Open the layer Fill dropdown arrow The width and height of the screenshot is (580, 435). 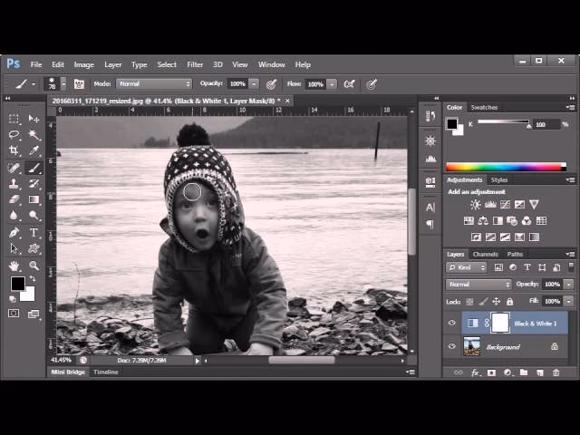click(x=568, y=302)
